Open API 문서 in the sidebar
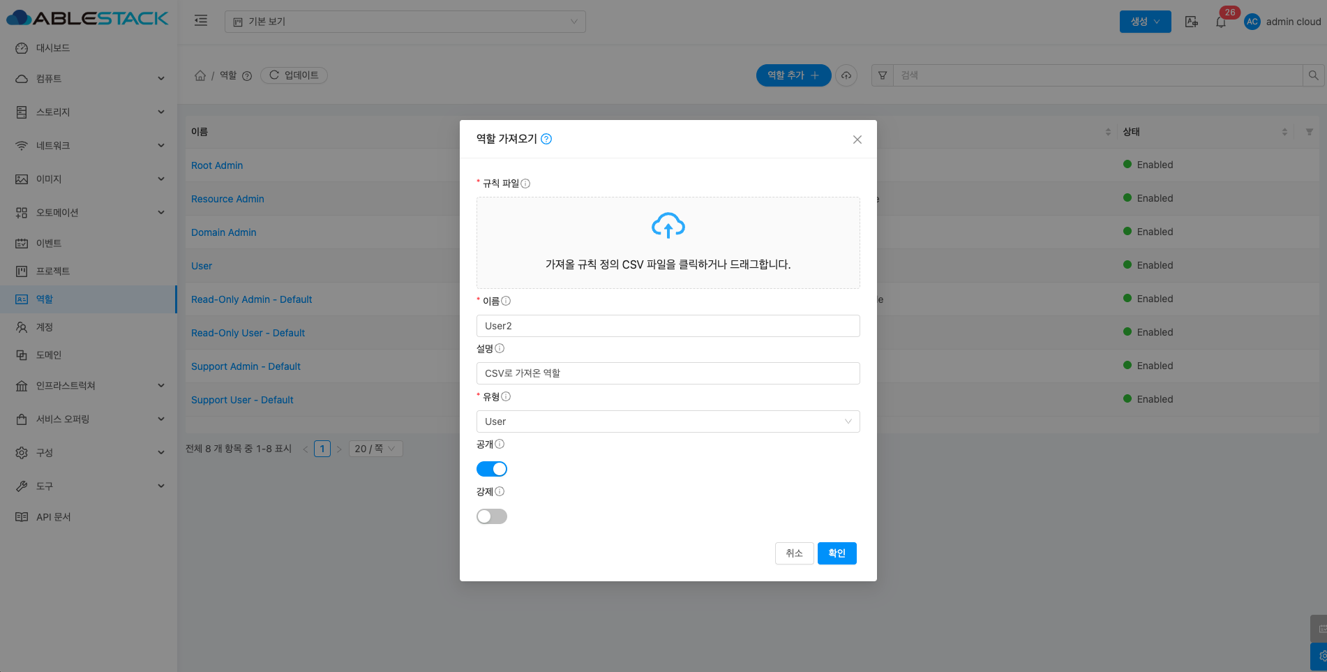 tap(89, 517)
